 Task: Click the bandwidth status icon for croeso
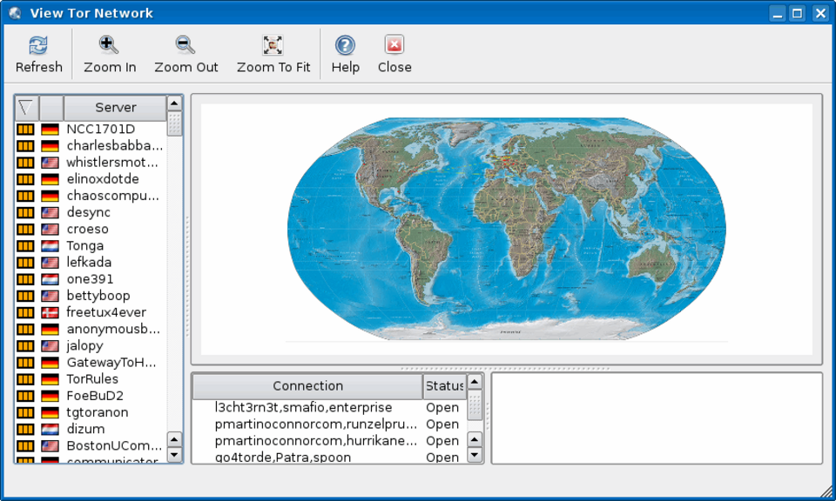click(25, 229)
